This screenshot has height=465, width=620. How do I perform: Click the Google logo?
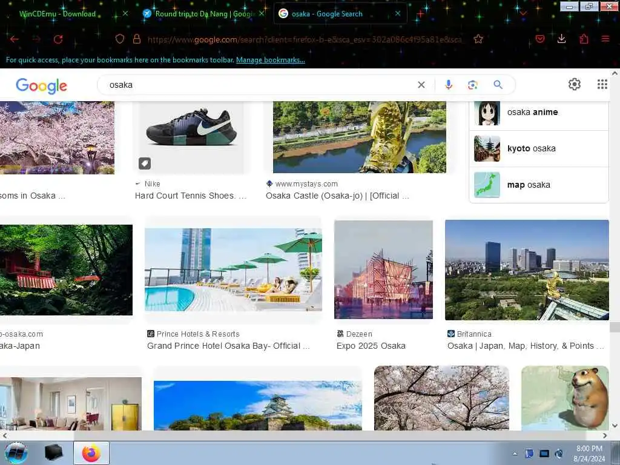click(x=42, y=86)
